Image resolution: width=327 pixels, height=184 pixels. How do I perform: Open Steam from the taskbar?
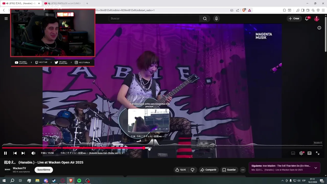tap(54, 181)
